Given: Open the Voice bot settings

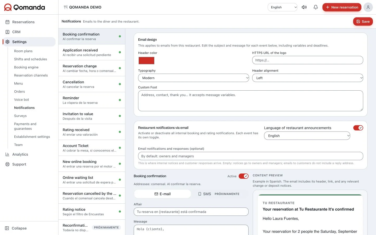Looking at the screenshot, I should pos(21,100).
